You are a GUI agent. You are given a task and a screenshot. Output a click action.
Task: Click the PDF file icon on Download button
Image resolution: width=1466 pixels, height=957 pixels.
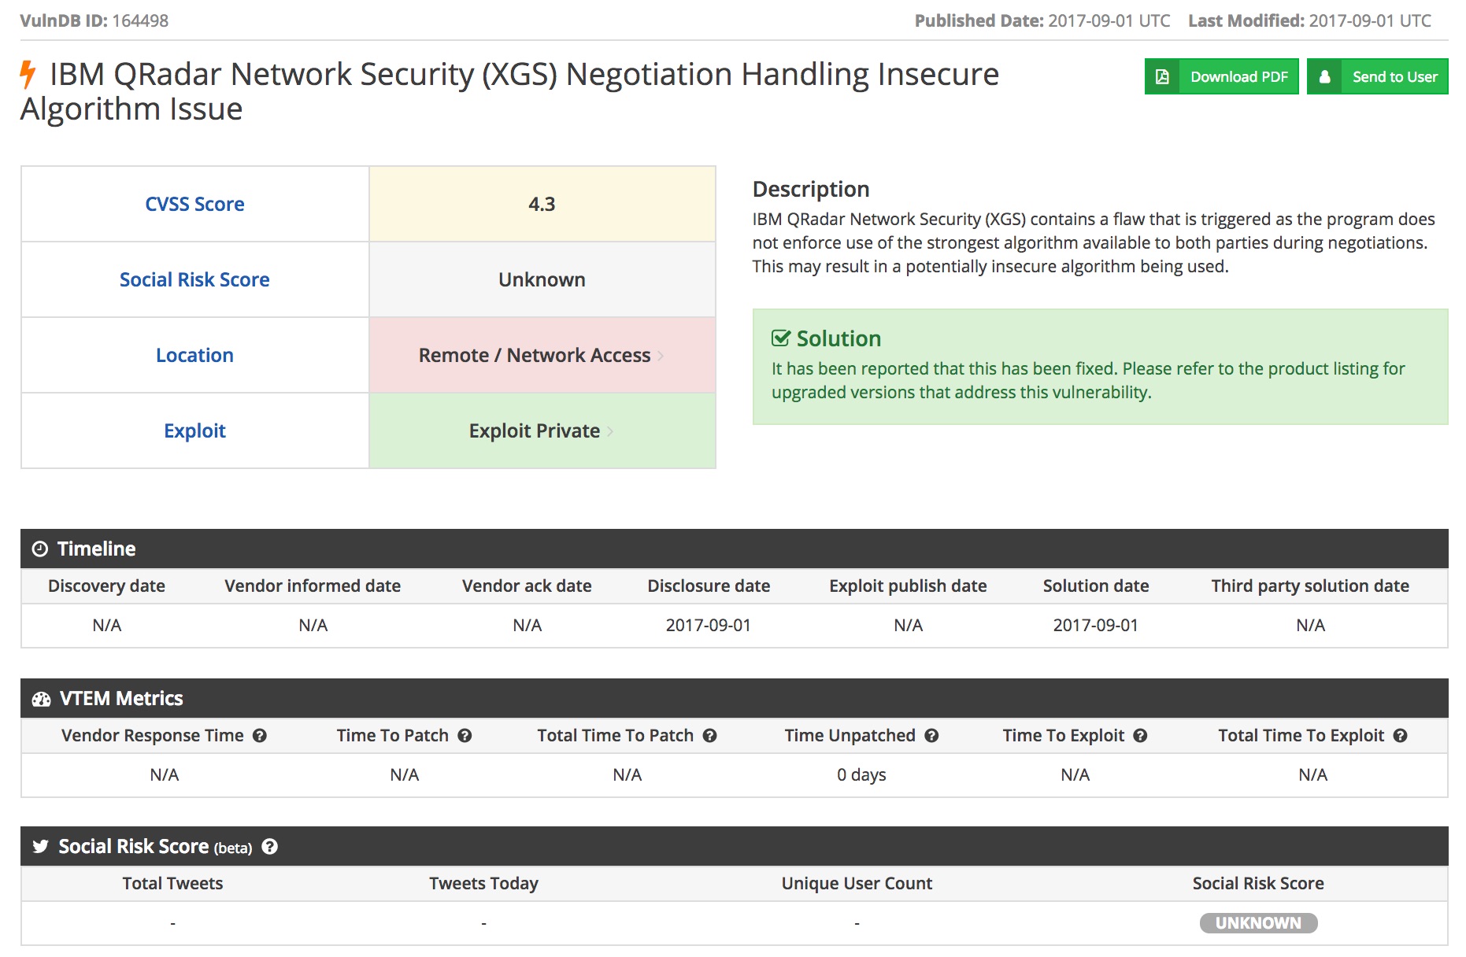point(1162,77)
